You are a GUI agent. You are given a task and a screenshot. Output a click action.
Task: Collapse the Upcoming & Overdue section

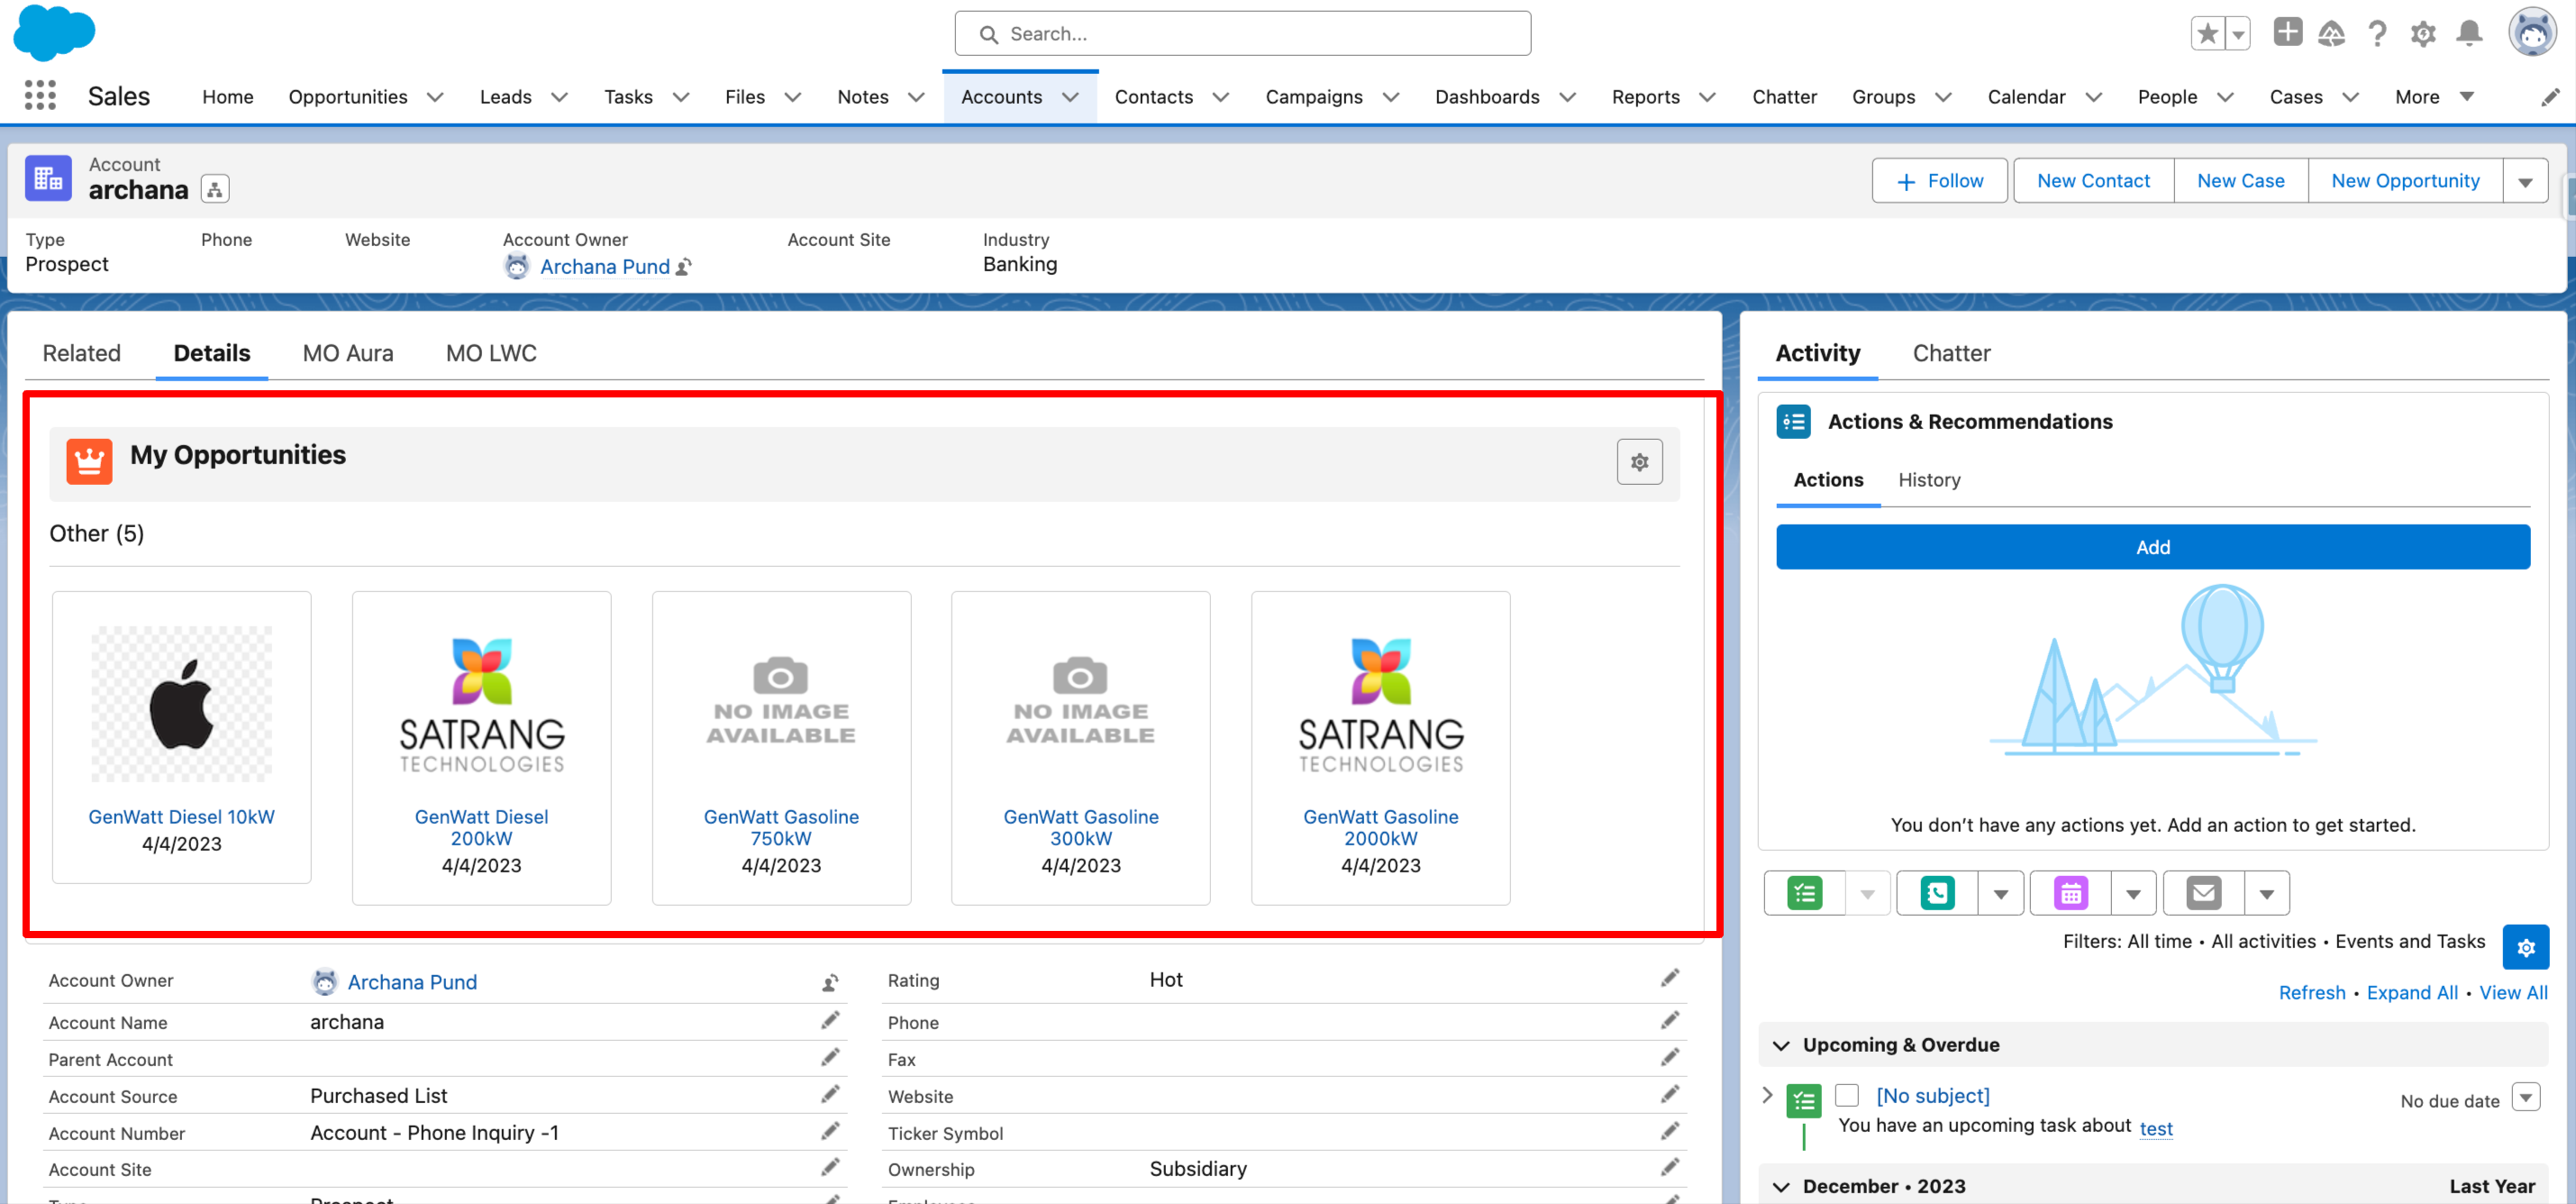click(1781, 1045)
